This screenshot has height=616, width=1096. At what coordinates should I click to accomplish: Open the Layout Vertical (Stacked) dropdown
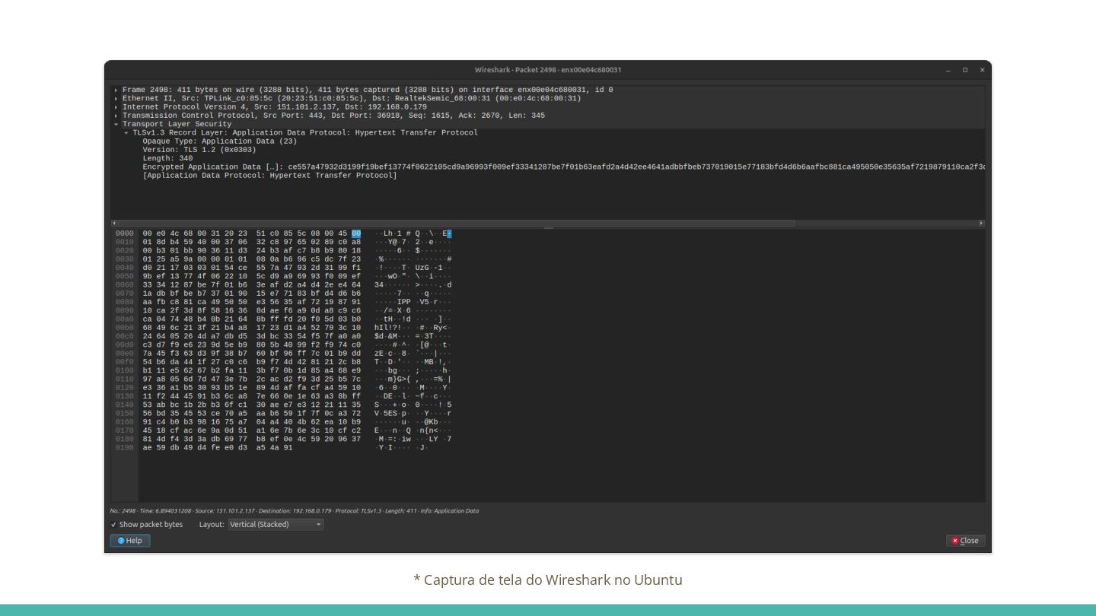pyautogui.click(x=276, y=525)
